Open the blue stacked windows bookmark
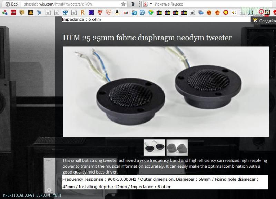Image resolution: width=276 pixels, height=199 pixels. coord(201,12)
